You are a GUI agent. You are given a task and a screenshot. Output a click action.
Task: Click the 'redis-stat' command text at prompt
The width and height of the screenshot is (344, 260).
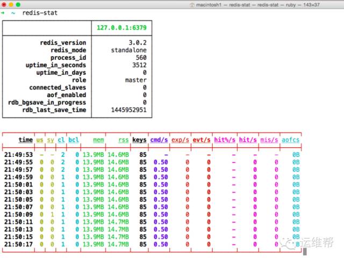(x=40, y=13)
